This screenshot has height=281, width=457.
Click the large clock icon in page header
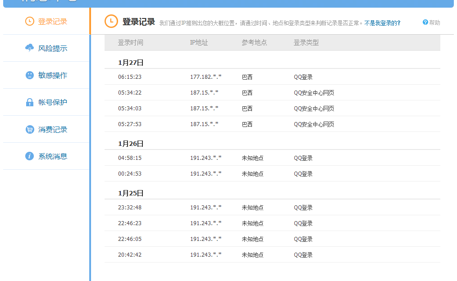111,21
